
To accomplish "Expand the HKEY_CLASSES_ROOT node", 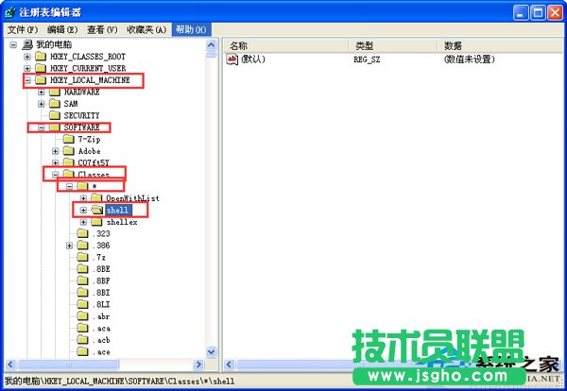I will (x=27, y=57).
